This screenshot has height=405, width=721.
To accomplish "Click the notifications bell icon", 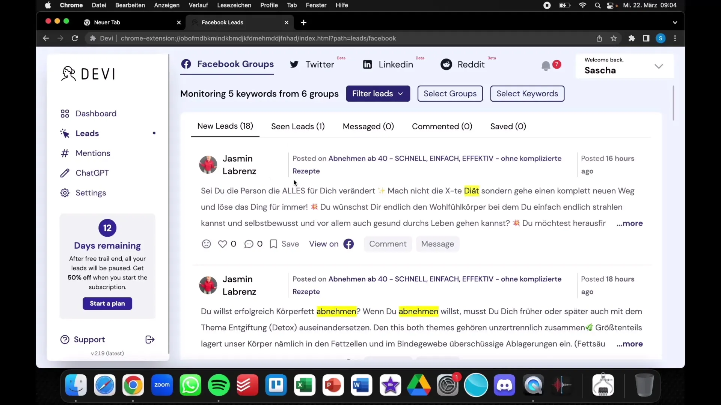I will point(546,66).
